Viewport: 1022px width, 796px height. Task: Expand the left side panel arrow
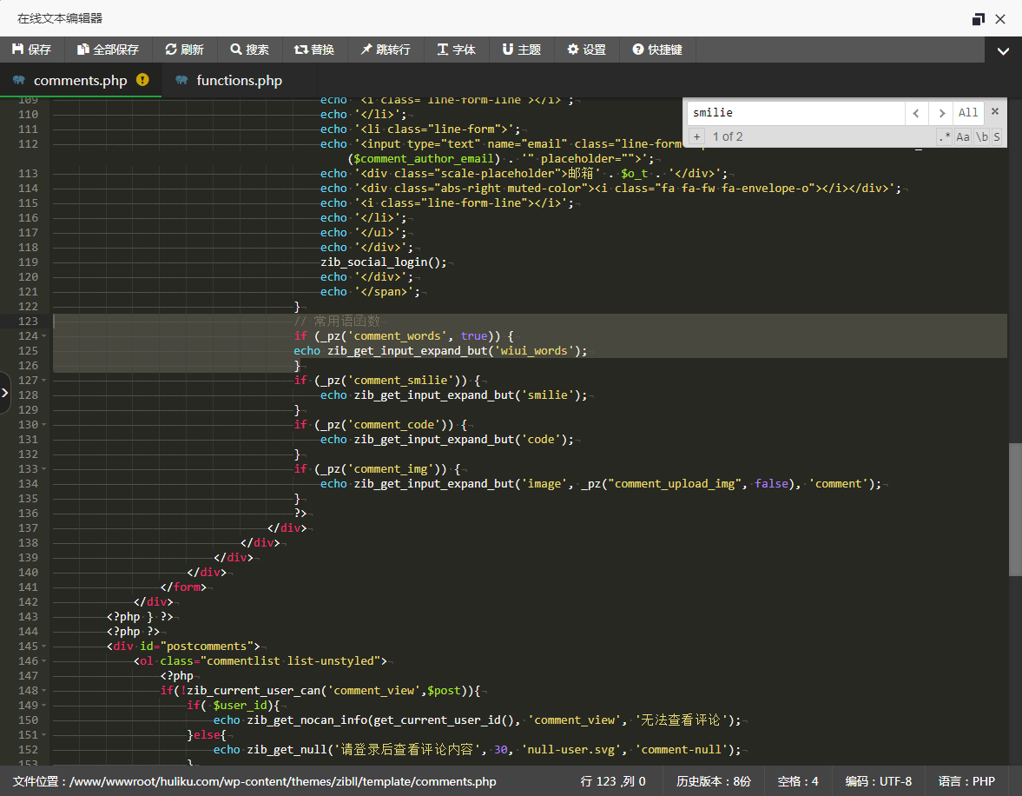pos(5,393)
